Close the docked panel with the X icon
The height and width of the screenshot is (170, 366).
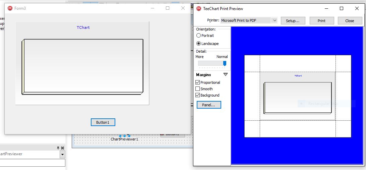pos(63,148)
